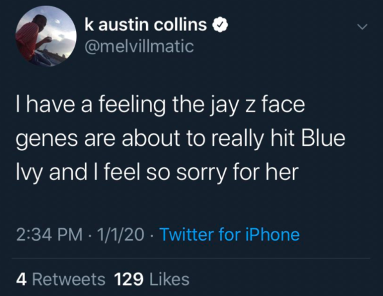The height and width of the screenshot is (296, 383).
Task: View the 4 Retweets list
Action: (61, 279)
